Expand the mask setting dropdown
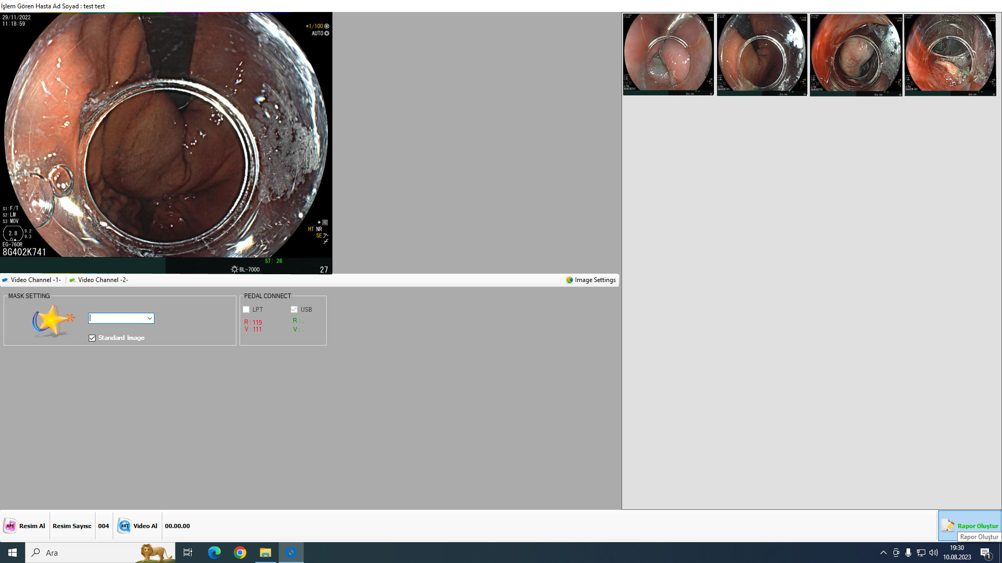Screen dimensions: 1002x563 click(x=149, y=319)
